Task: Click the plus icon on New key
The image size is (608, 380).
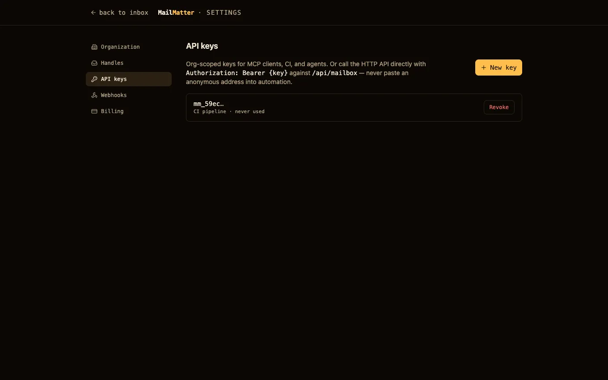Action: [x=484, y=68]
